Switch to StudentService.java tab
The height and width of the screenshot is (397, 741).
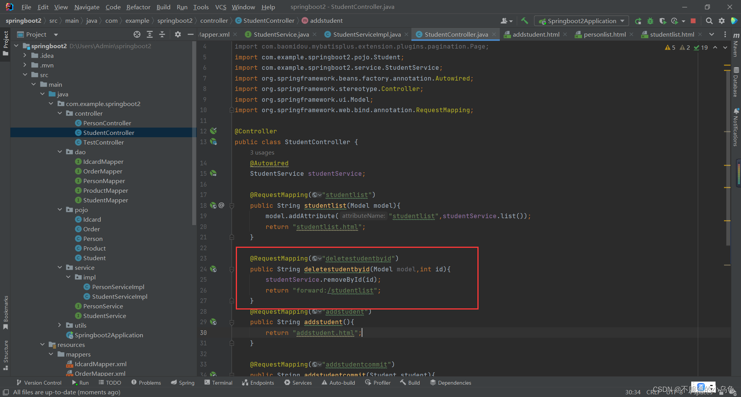point(281,34)
